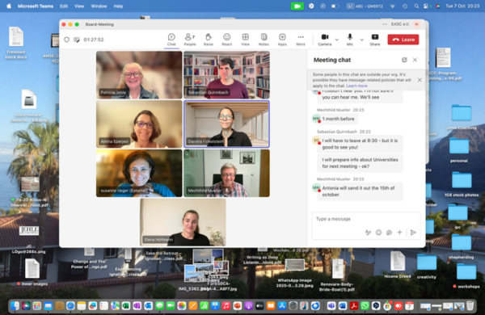Open the More actions menu

click(x=301, y=40)
